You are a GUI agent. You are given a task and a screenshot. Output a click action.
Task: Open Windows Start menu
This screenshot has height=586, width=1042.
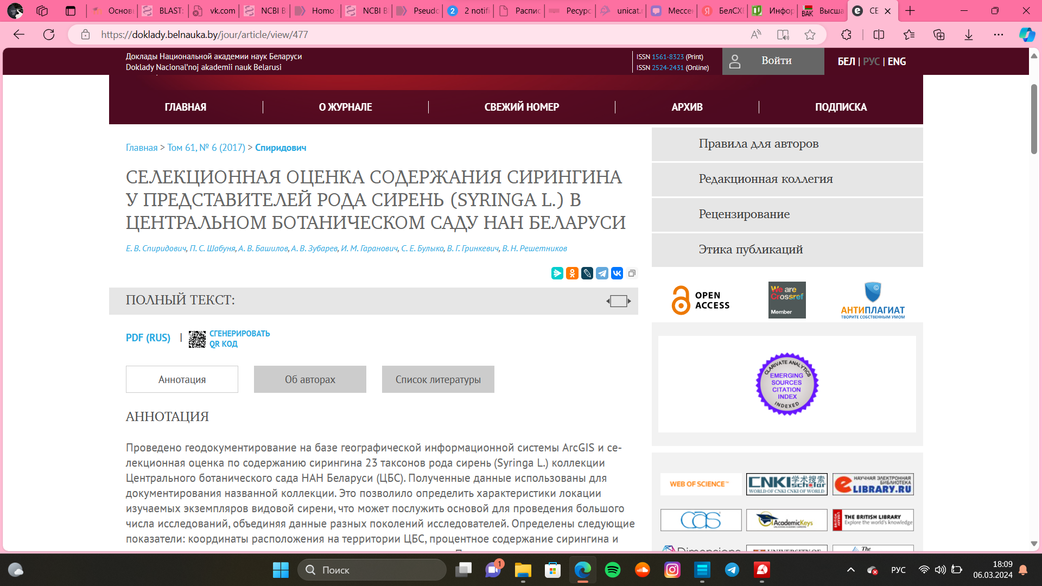pos(281,570)
